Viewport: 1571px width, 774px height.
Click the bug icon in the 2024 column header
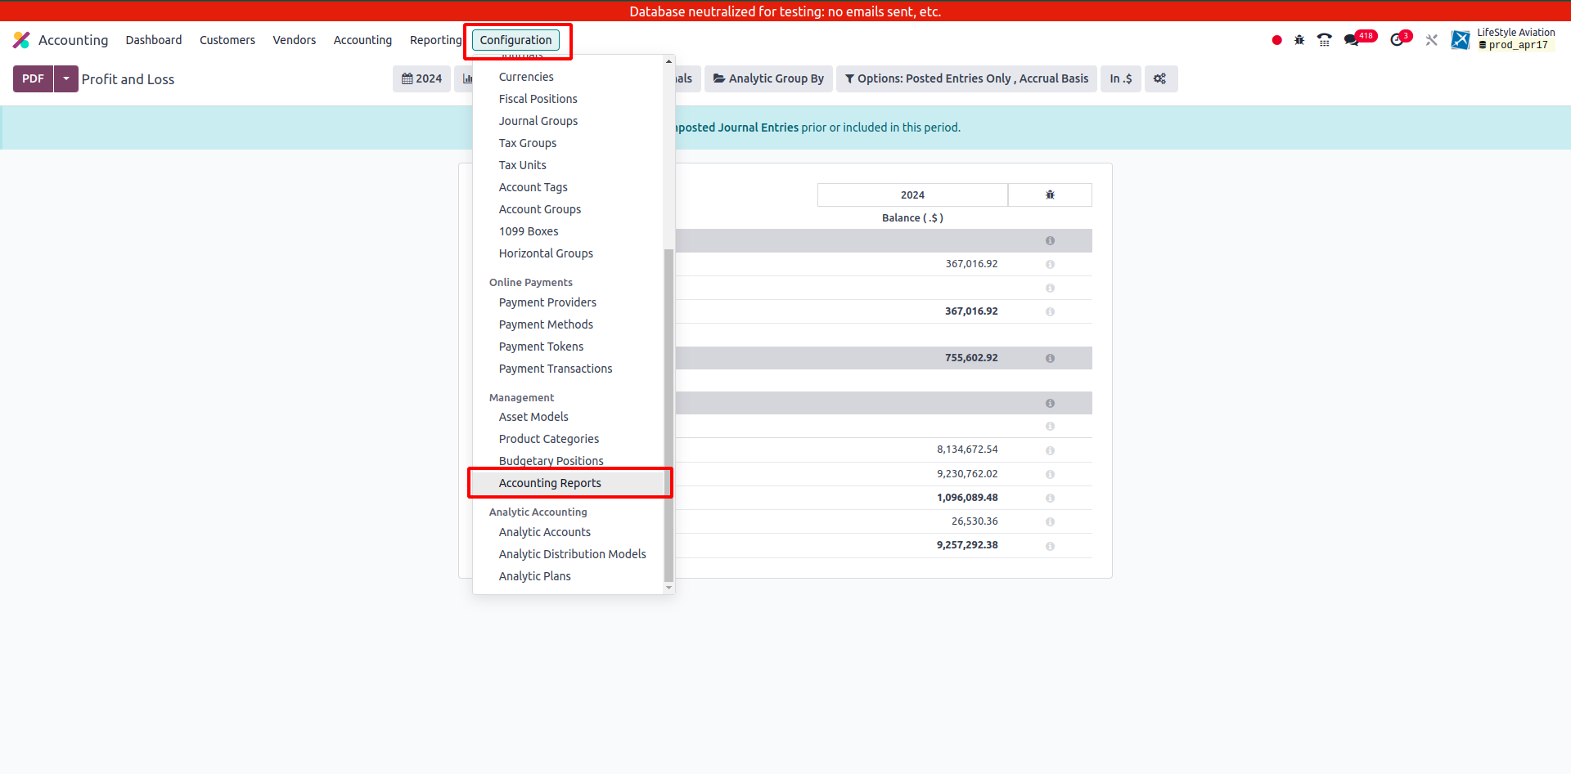click(x=1050, y=195)
